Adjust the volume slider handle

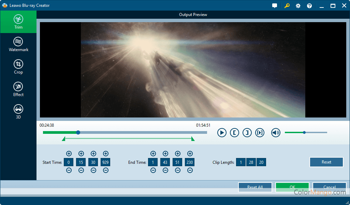point(304,132)
